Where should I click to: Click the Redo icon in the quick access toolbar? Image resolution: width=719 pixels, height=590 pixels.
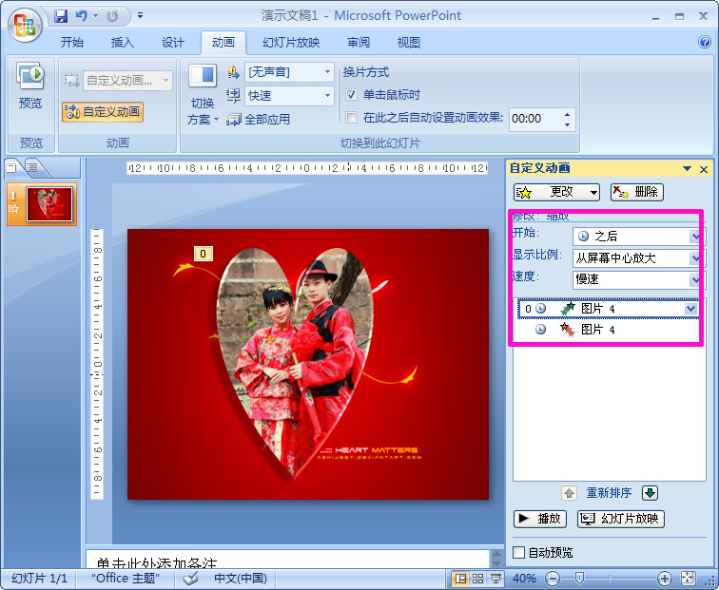click(112, 16)
